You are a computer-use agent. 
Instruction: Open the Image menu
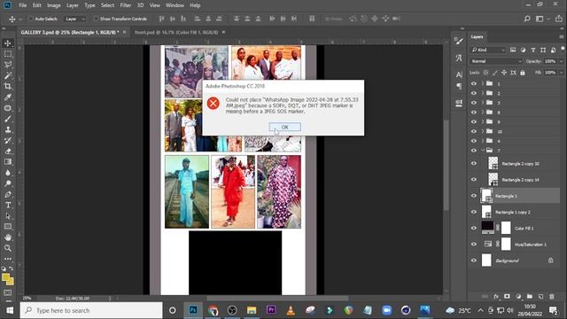(x=53, y=5)
